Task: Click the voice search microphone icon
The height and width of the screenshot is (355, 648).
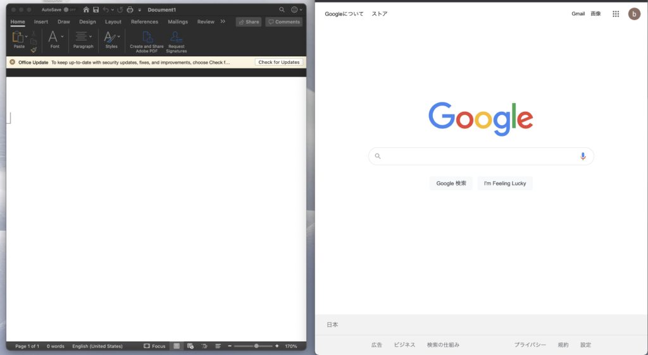Action: click(583, 156)
